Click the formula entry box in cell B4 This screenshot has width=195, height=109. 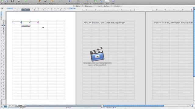(x=26, y=25)
